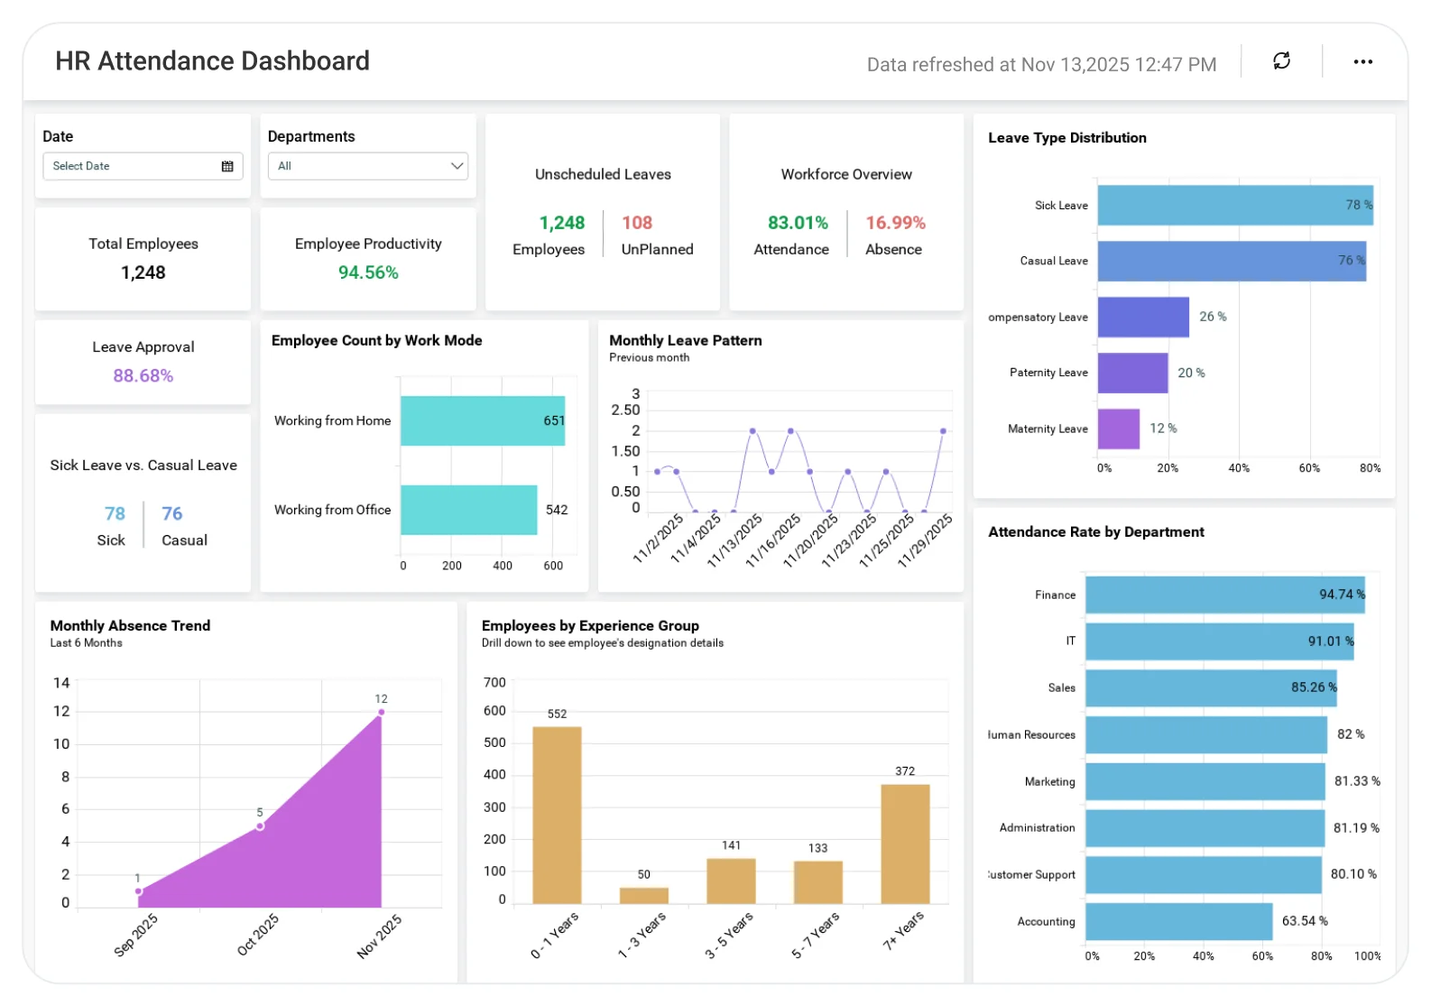Viewport: 1431px width, 1005px height.
Task: Click the Working from Office bar
Action: [469, 510]
